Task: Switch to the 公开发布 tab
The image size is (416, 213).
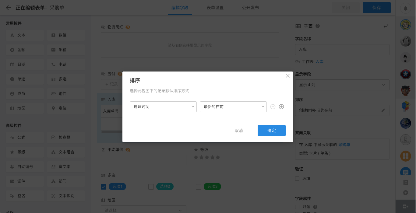Action: pos(250,8)
